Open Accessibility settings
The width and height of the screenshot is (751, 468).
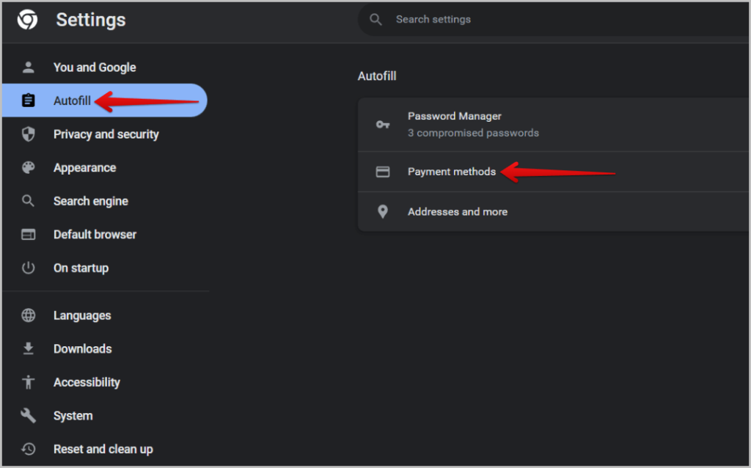point(87,382)
